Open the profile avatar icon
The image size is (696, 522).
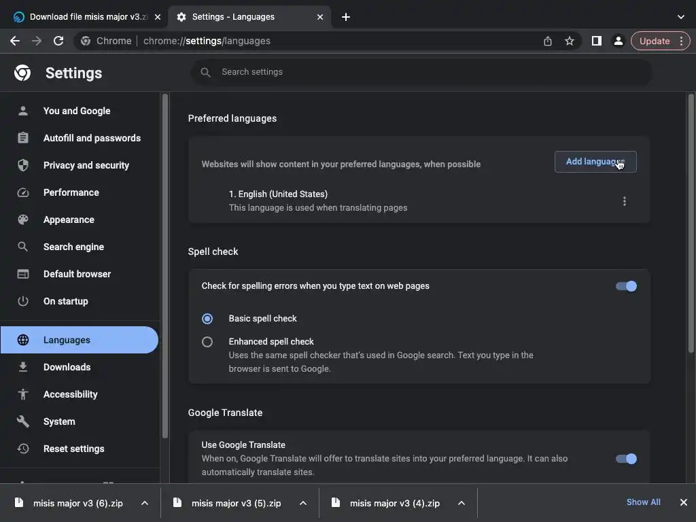pyautogui.click(x=618, y=41)
